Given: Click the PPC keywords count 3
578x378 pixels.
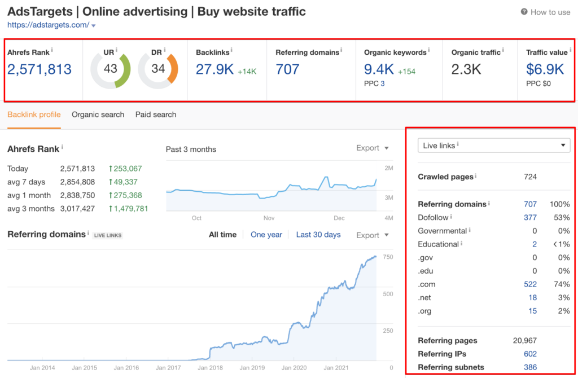Looking at the screenshot, I should point(383,83).
